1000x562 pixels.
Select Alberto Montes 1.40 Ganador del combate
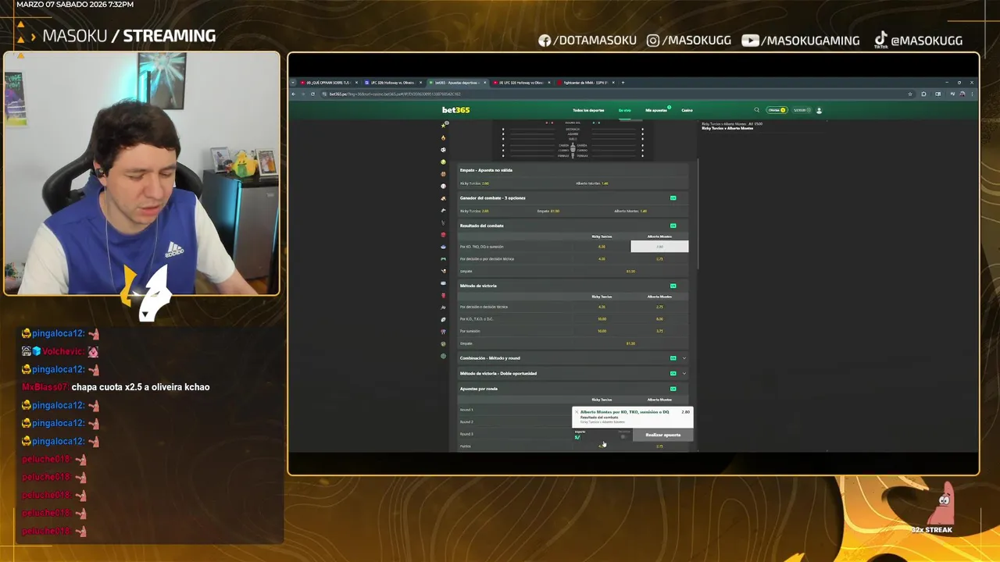631,211
